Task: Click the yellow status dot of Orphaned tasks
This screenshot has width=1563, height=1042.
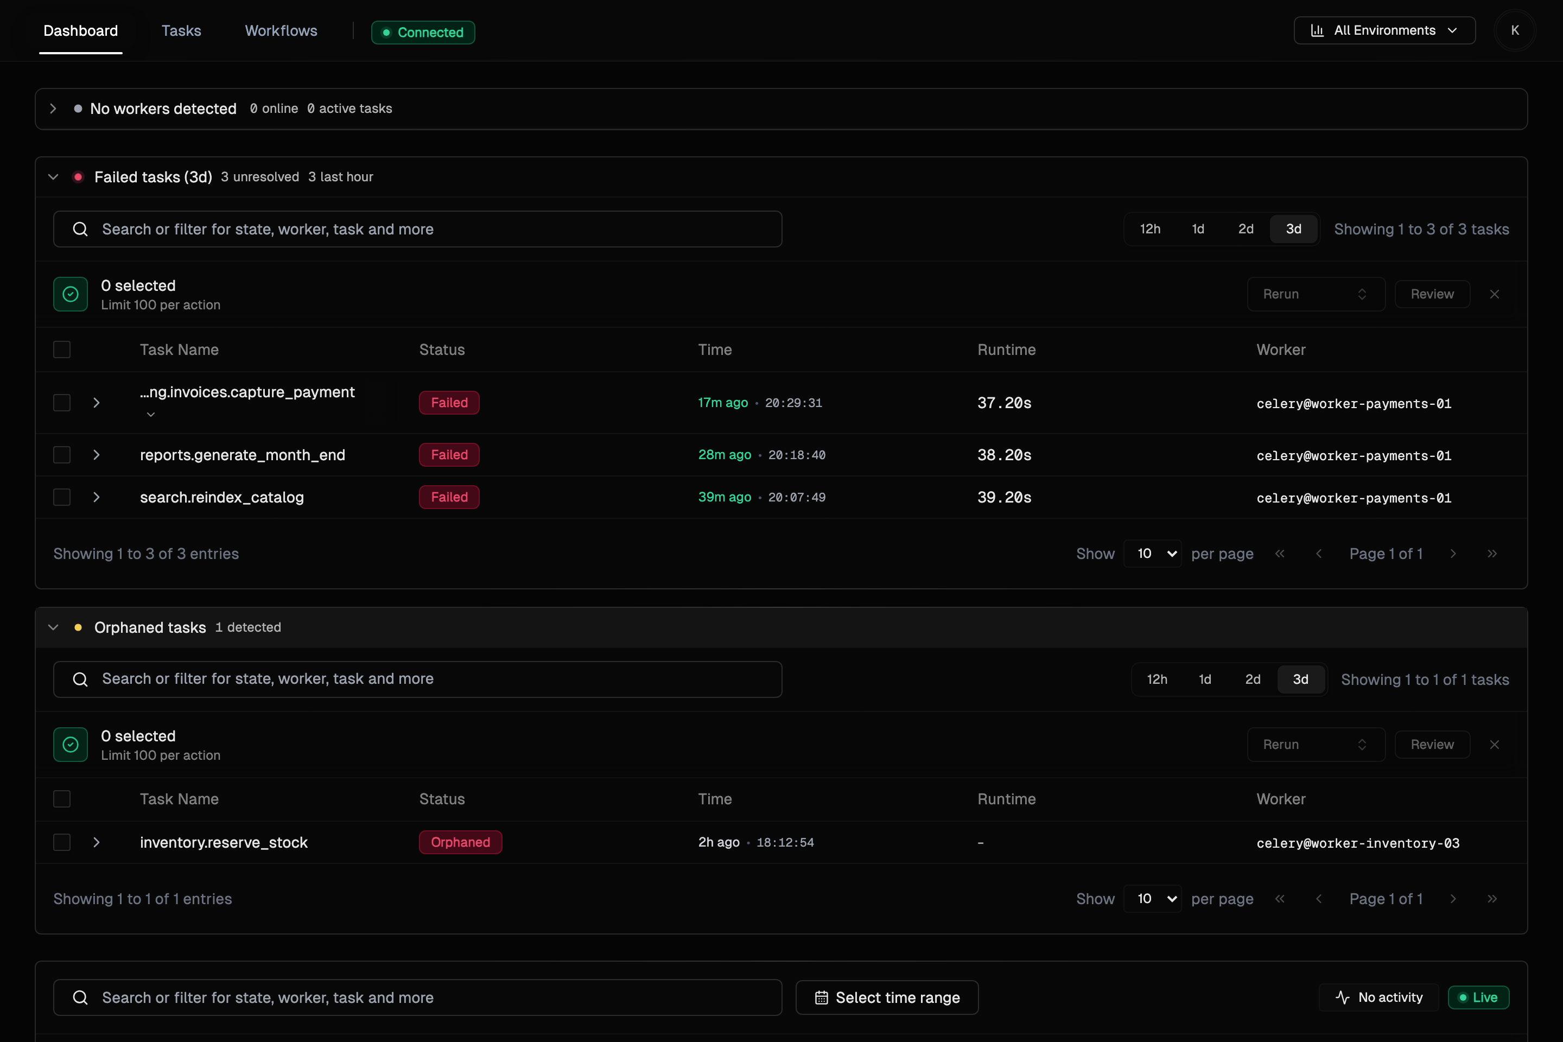Action: (78, 627)
